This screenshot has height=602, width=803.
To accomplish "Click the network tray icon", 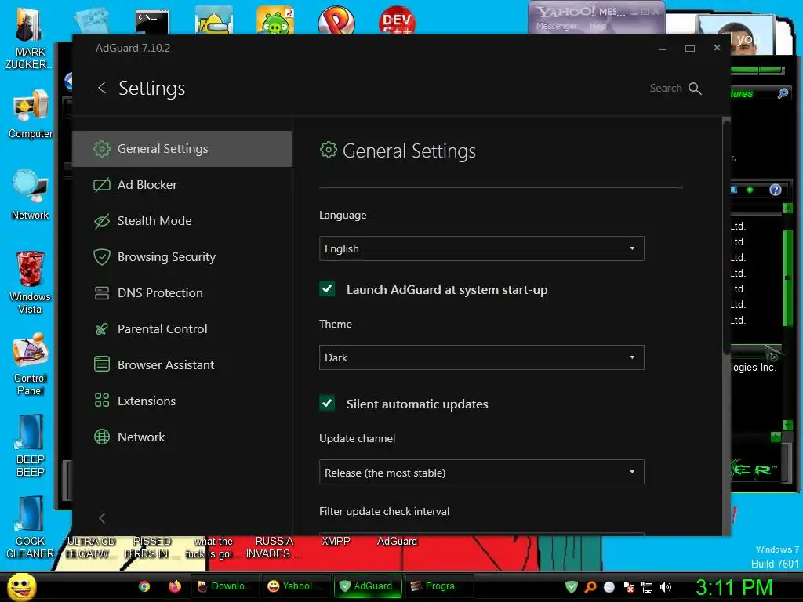I will [647, 587].
